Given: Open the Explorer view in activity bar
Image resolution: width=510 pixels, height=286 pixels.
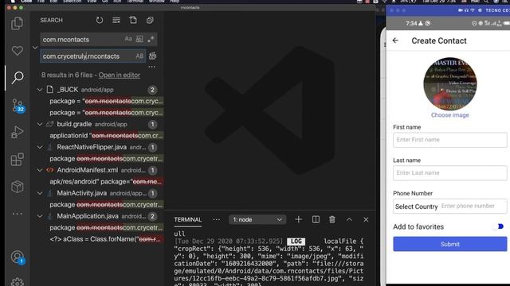Looking at the screenshot, I should (x=18, y=23).
